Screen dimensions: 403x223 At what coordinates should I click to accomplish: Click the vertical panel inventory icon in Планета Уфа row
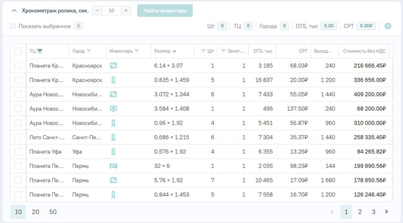point(113,152)
